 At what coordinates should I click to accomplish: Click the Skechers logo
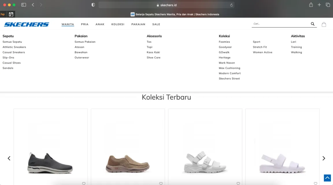pos(27,25)
